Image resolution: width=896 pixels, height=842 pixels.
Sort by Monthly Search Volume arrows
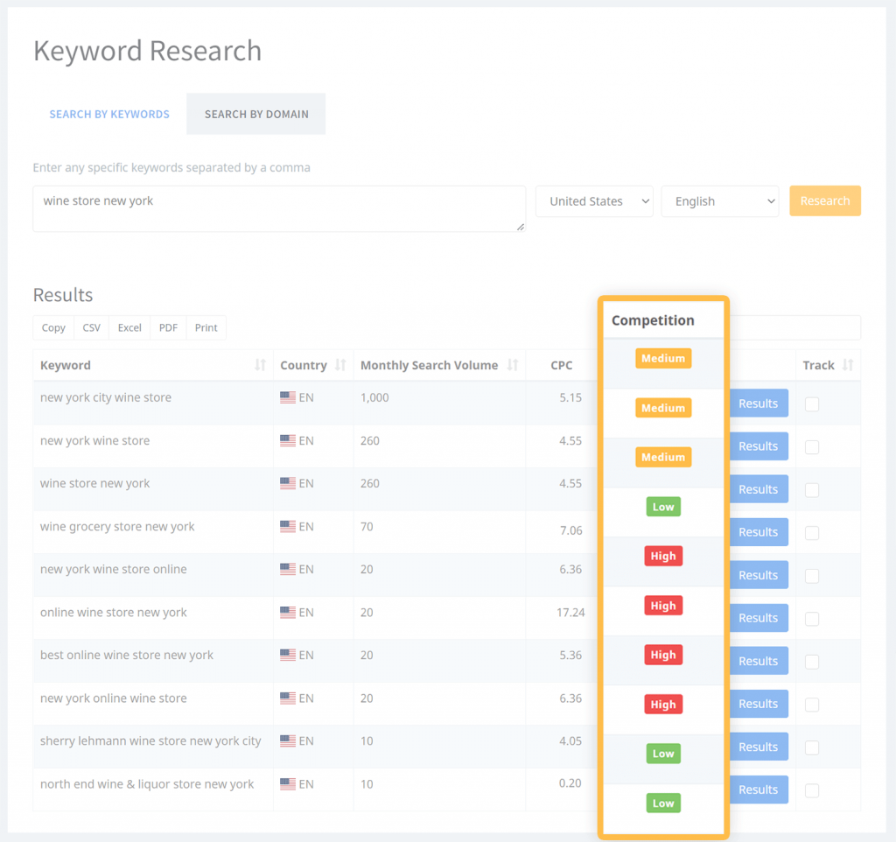tap(513, 365)
